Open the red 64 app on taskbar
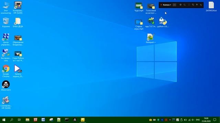Image resolution: width=220 pixels, height=123 pixels. point(35,120)
